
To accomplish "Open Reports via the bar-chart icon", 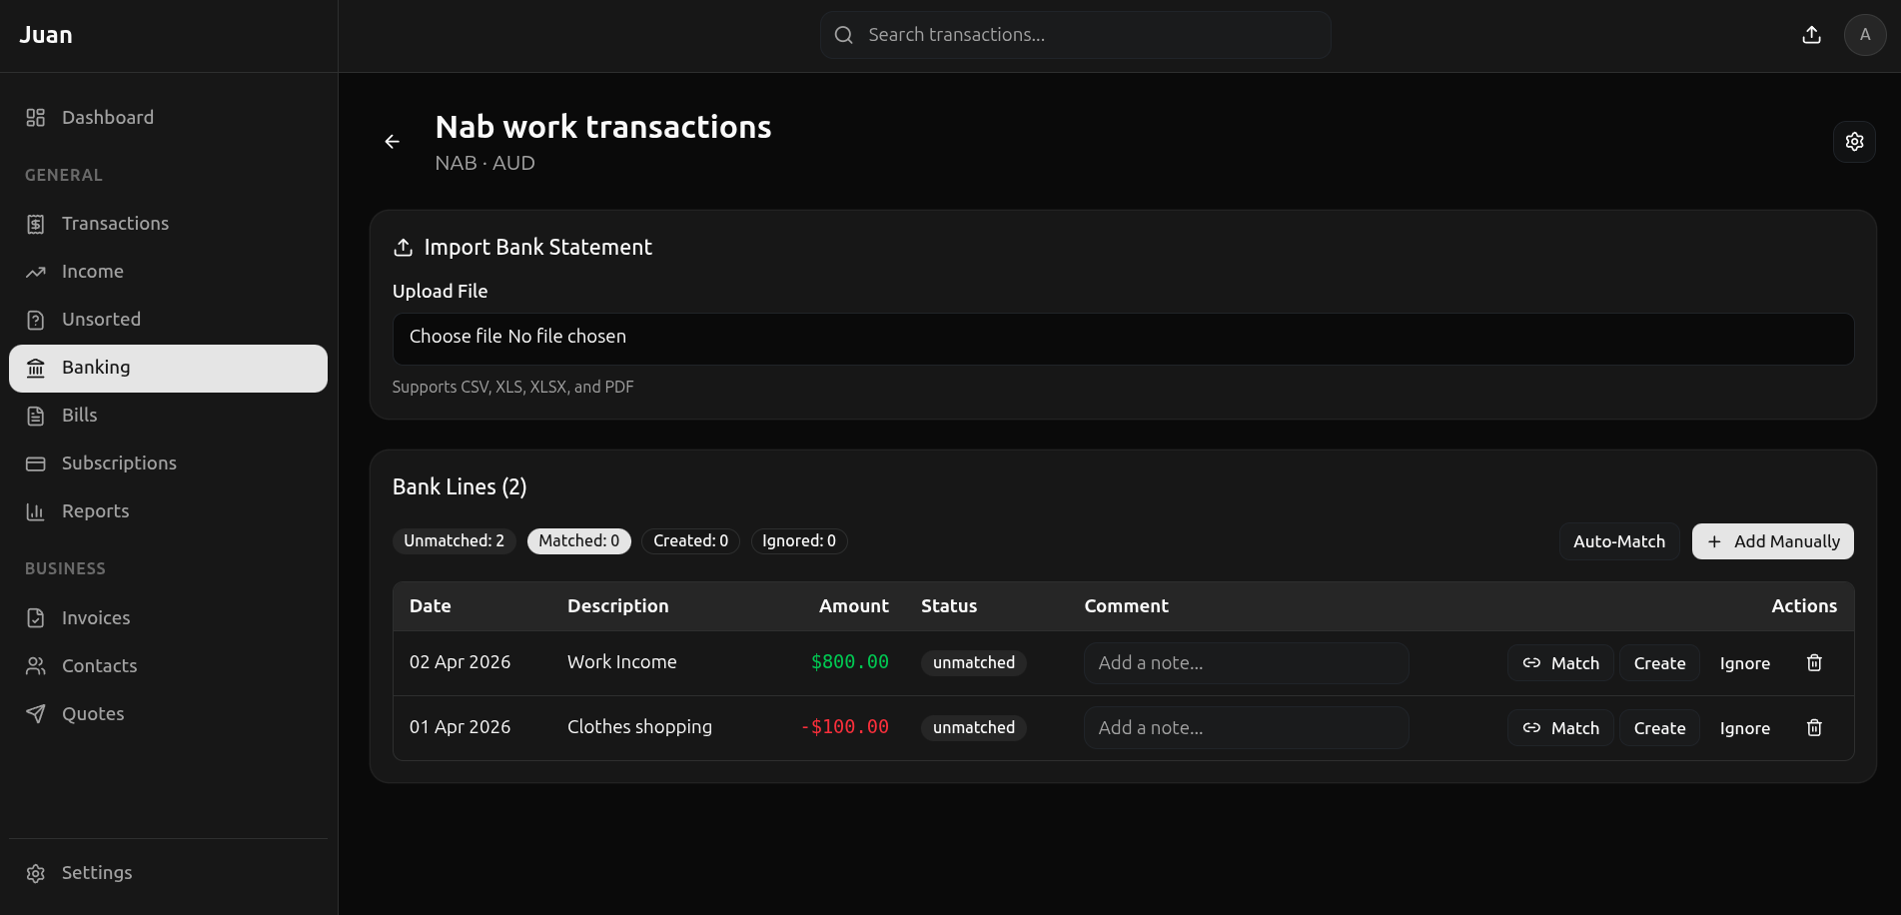I will coord(36,510).
